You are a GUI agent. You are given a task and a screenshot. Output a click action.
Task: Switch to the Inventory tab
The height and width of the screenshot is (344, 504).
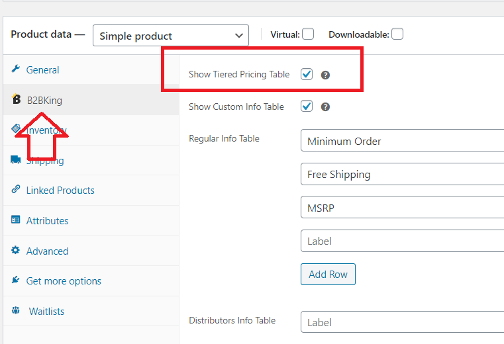46,130
